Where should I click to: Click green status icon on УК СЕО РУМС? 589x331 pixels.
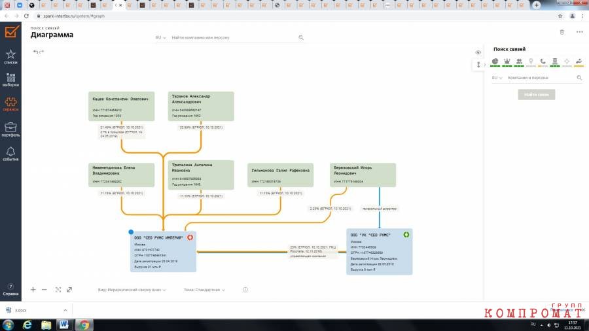[x=406, y=235]
